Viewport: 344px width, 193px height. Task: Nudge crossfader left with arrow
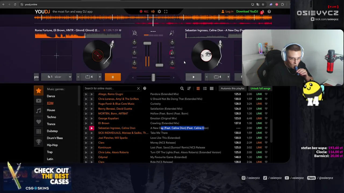pyautogui.click(x=133, y=77)
